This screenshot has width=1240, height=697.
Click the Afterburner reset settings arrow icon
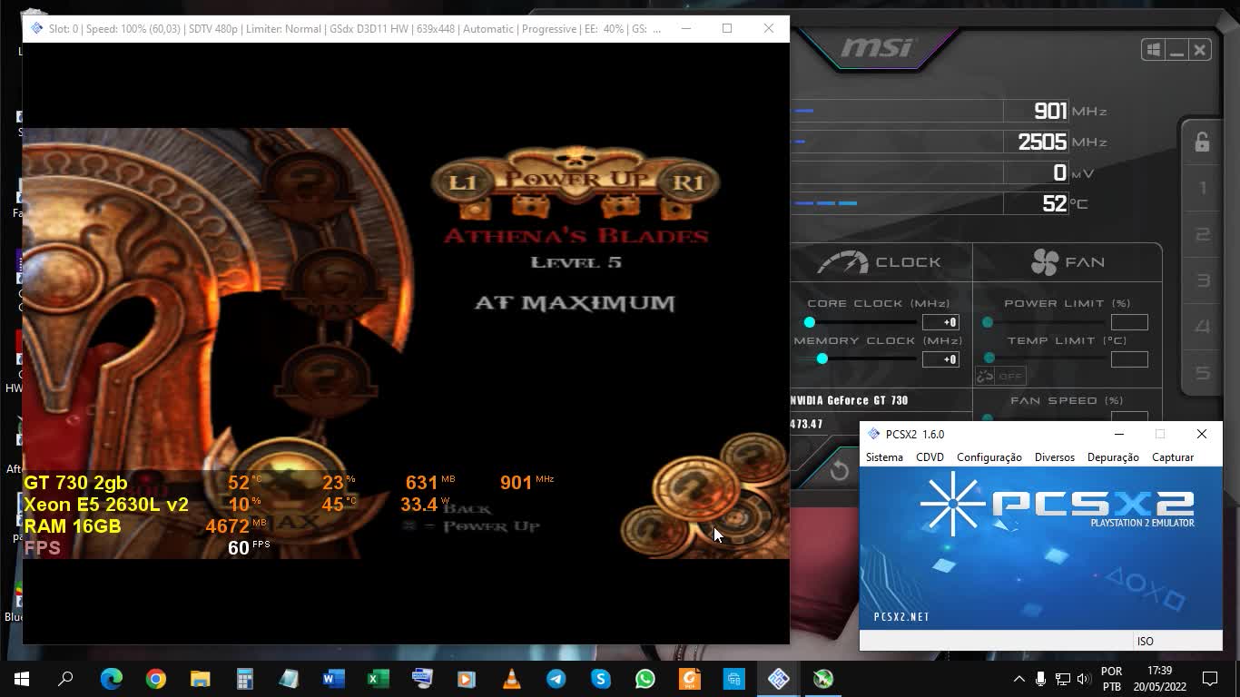839,470
